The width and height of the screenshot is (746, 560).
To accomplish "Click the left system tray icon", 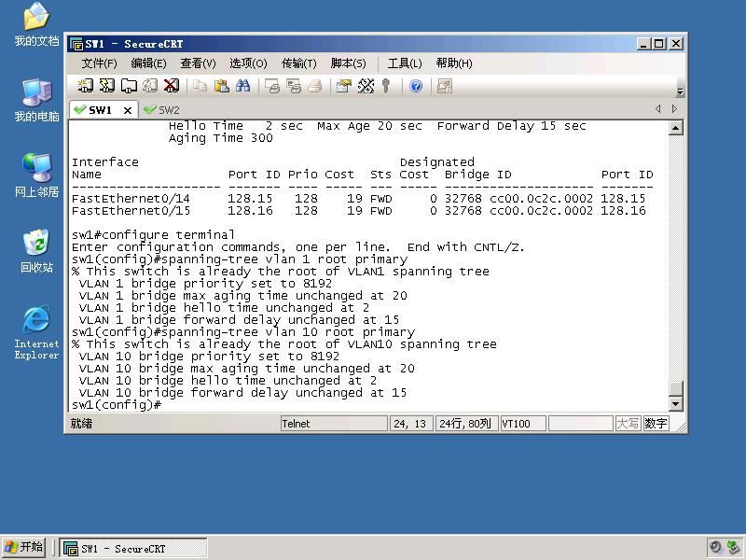I will point(715,548).
